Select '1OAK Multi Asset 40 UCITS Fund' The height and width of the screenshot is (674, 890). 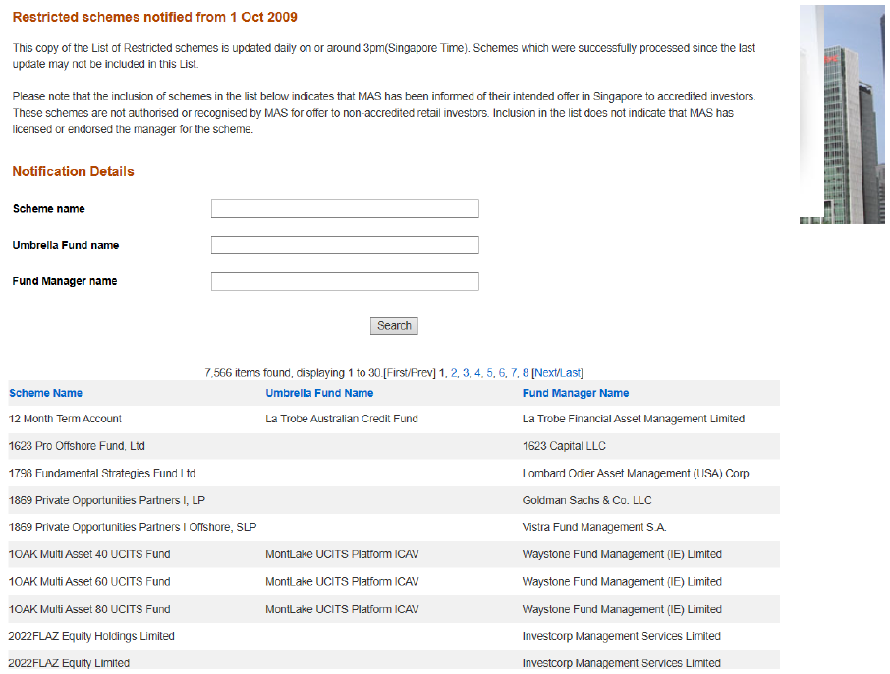point(89,554)
